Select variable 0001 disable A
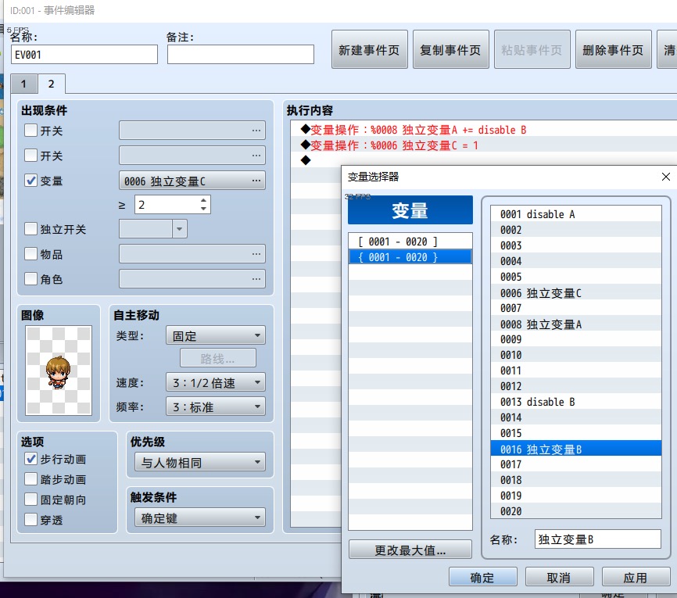 [576, 214]
